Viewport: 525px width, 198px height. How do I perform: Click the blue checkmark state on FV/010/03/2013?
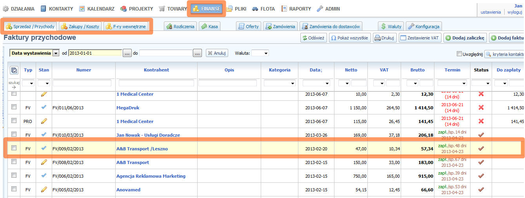pyautogui.click(x=44, y=135)
